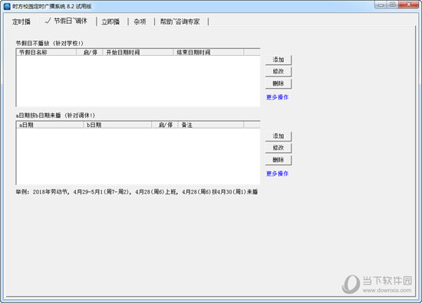The width and height of the screenshot is (422, 303).
Task: Click the 节假日不播放（针对学校！）label
Action: pyautogui.click(x=50, y=43)
